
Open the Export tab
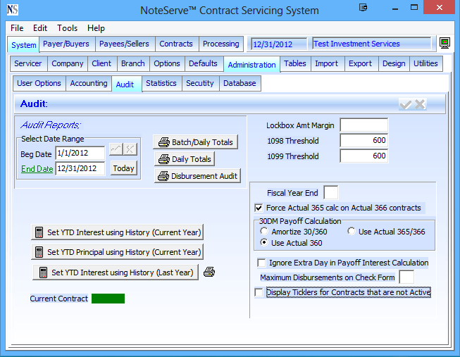click(x=360, y=63)
